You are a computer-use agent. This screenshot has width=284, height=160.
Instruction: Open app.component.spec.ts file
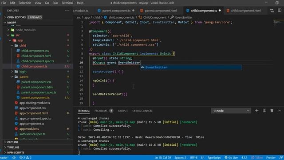[35, 119]
